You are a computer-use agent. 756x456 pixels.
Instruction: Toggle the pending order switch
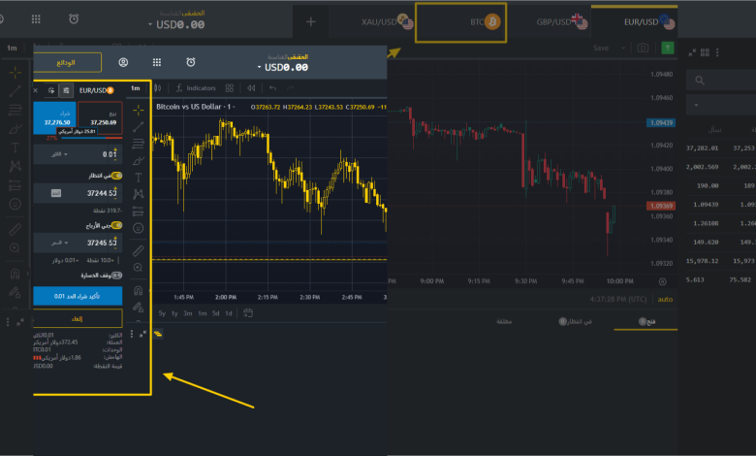[x=116, y=176]
